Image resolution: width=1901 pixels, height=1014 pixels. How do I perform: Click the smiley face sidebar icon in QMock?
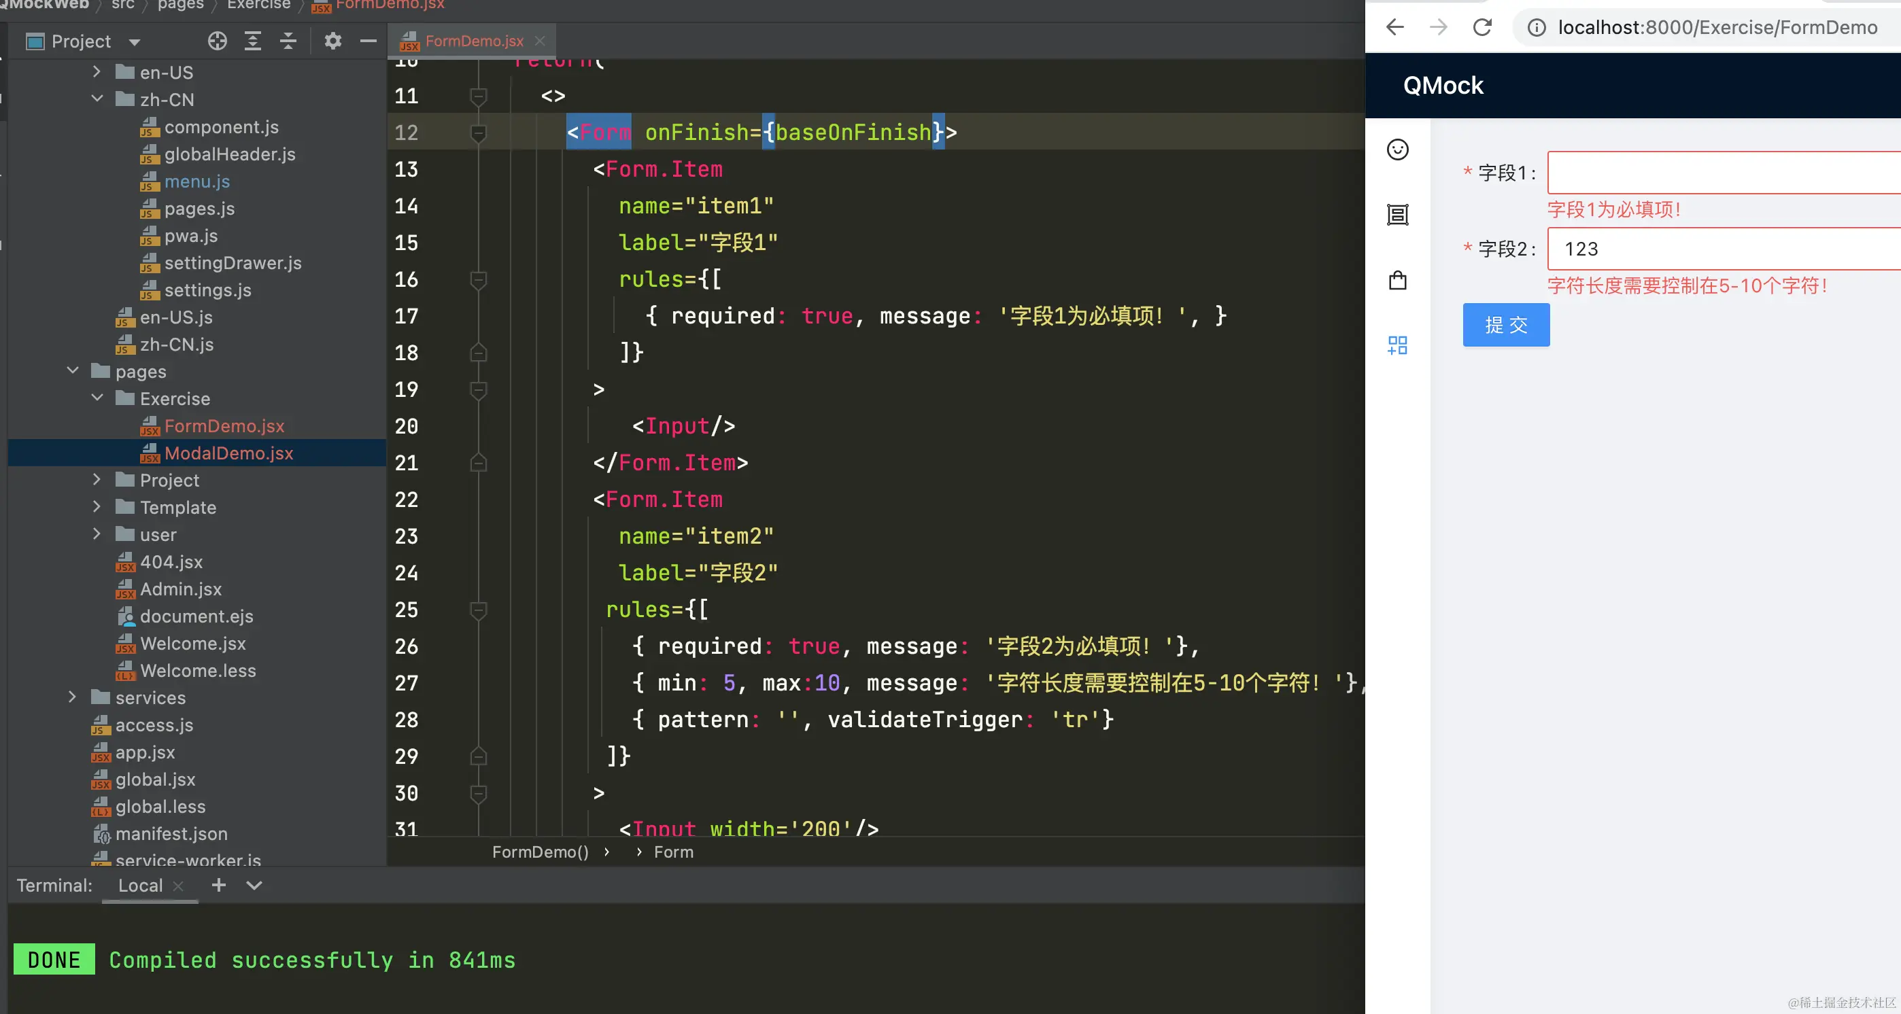tap(1398, 150)
